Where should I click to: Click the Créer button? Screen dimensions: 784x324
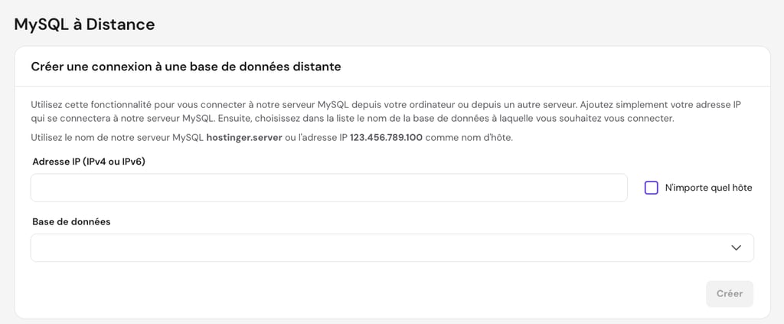tap(730, 294)
